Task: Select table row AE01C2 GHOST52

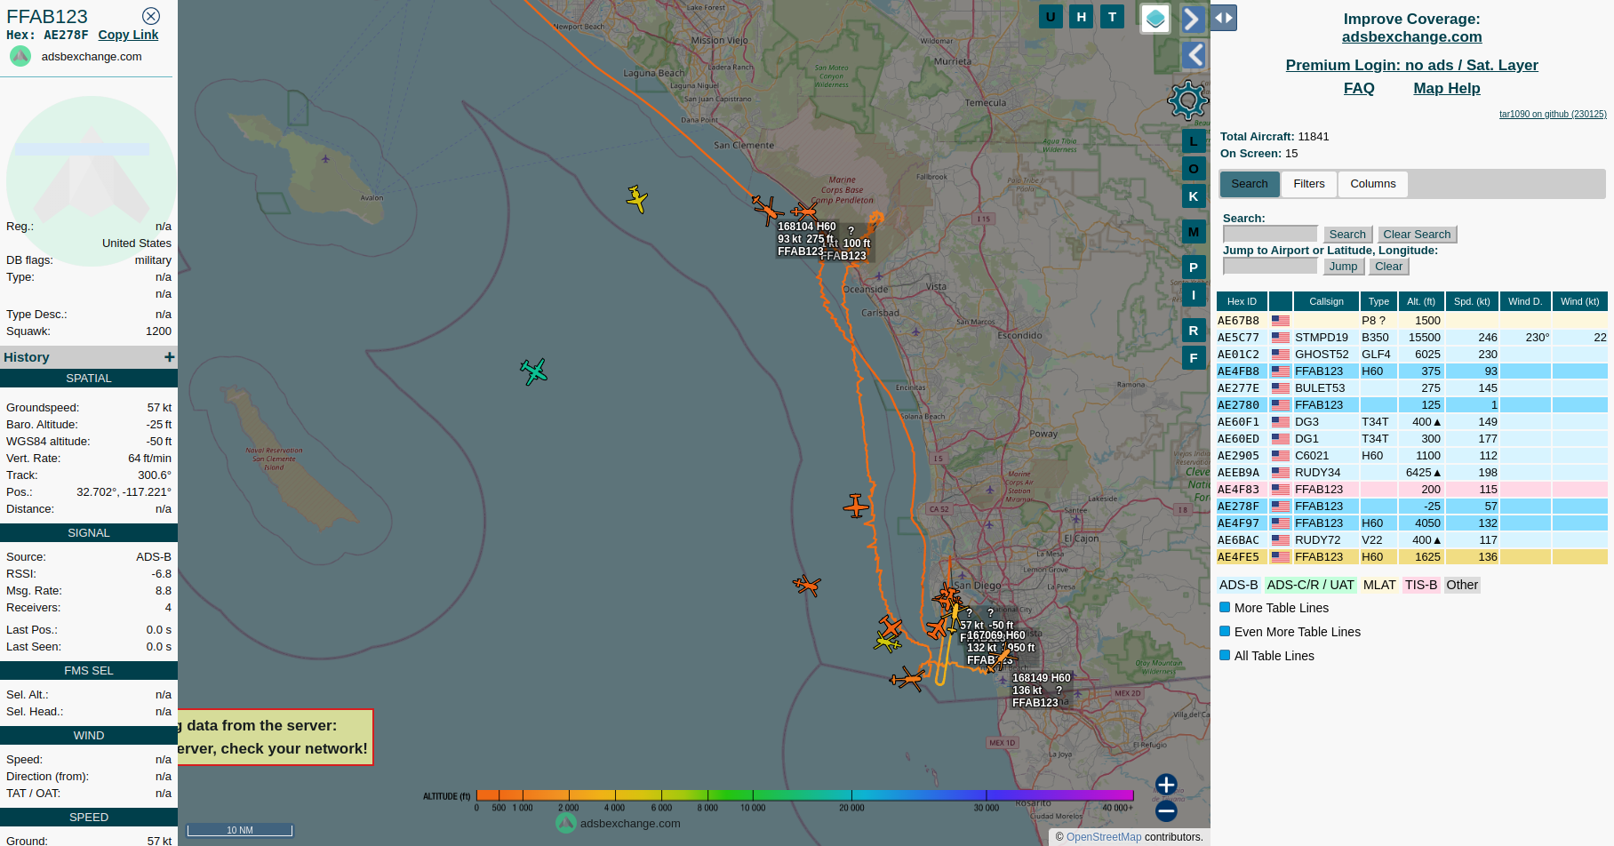Action: click(x=1411, y=355)
